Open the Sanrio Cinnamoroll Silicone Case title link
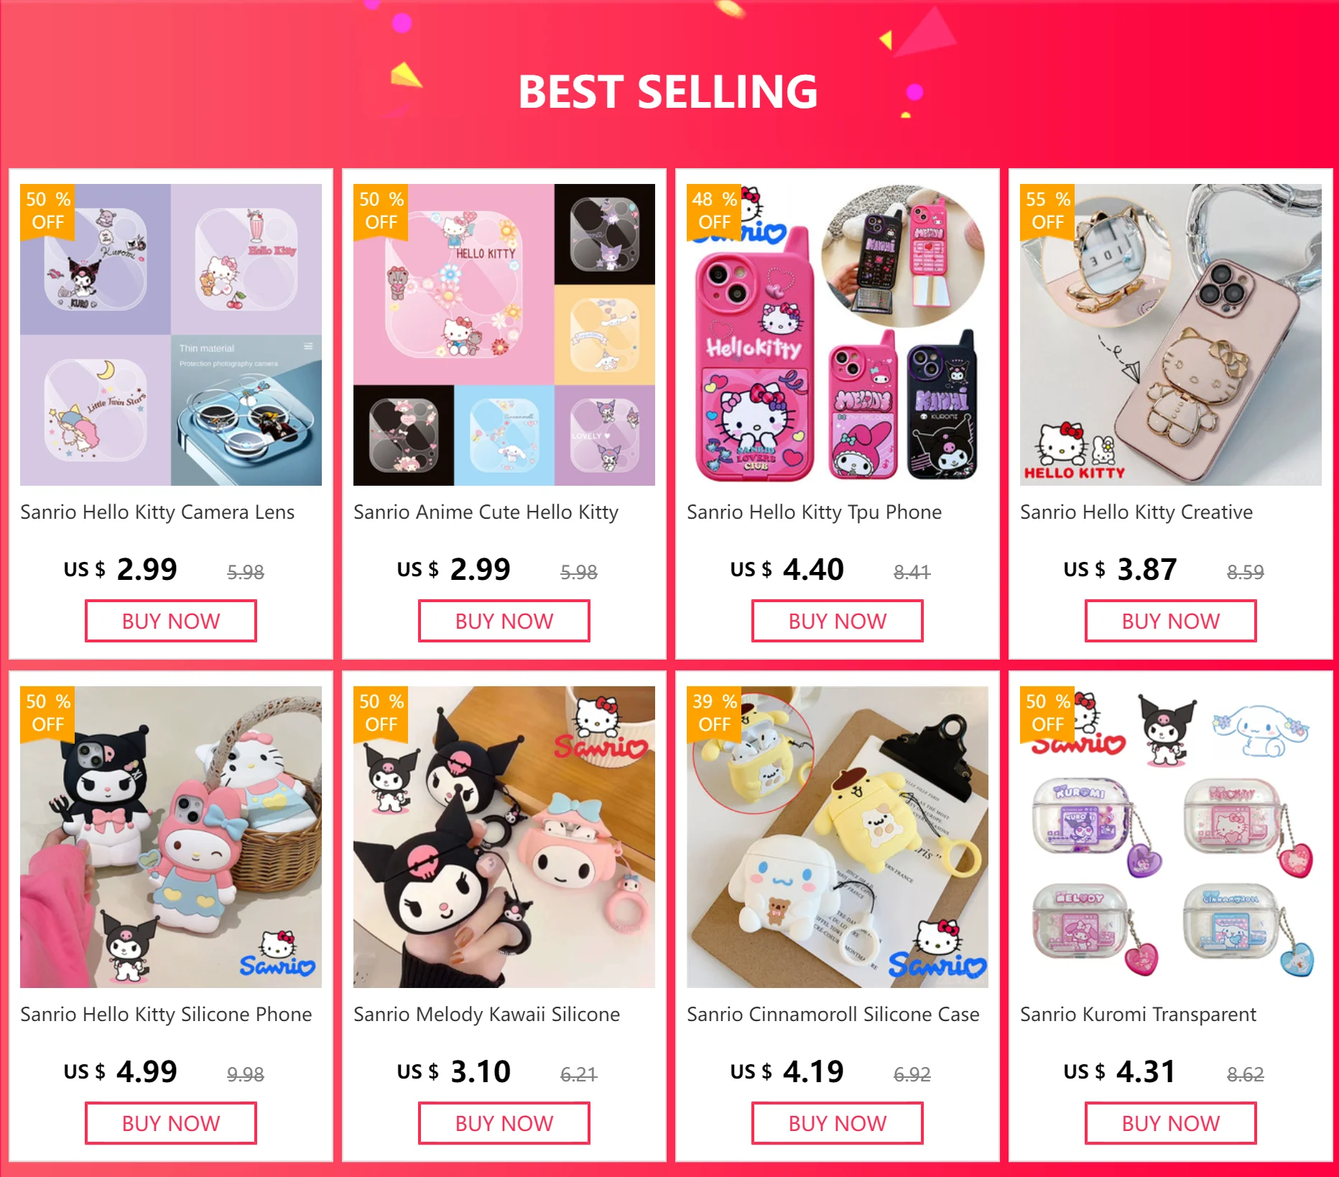 [833, 1015]
